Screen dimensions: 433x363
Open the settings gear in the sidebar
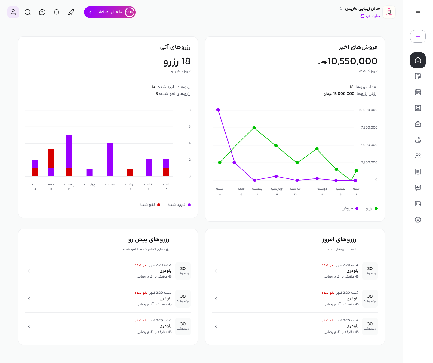pos(418,220)
